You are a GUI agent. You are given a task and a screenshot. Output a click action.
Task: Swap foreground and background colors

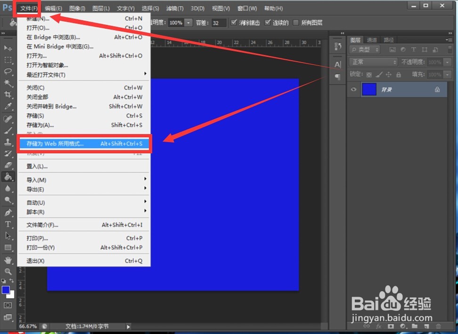[12, 281]
